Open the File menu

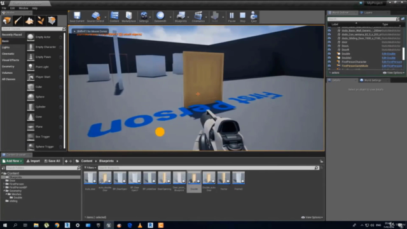coord(4,8)
